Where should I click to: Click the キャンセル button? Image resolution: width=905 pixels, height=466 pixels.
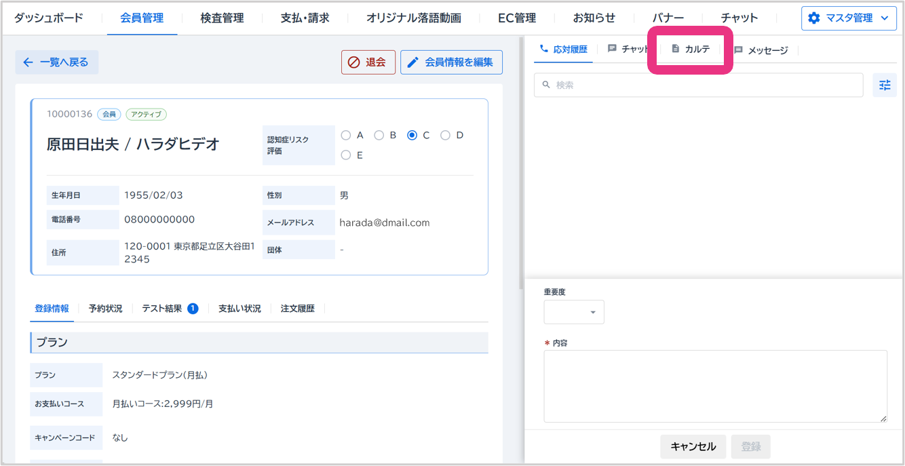693,447
